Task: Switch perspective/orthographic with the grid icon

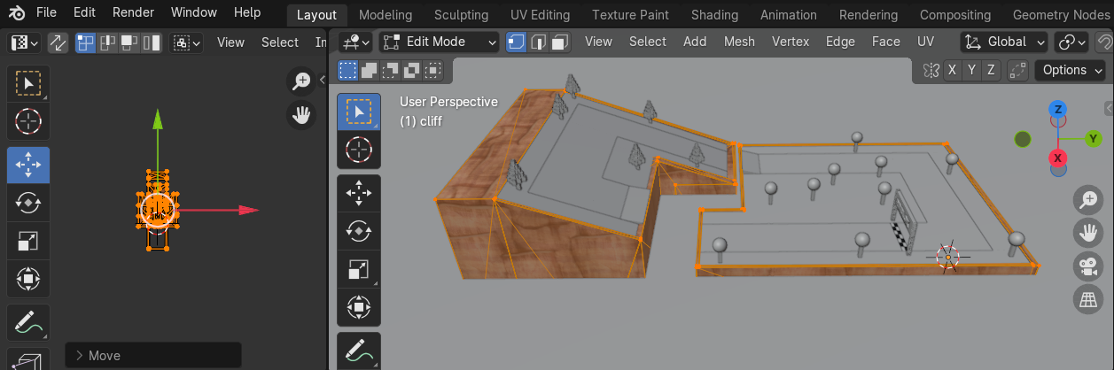Action: [1087, 298]
